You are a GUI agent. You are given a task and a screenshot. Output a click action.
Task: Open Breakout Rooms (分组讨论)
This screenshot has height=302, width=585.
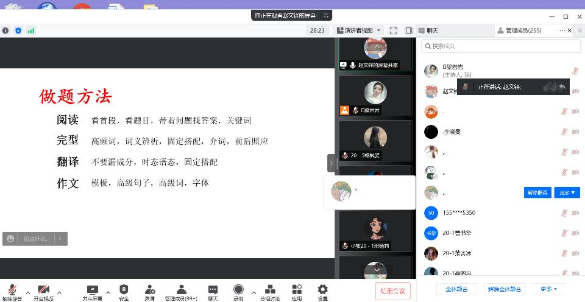tap(270, 290)
